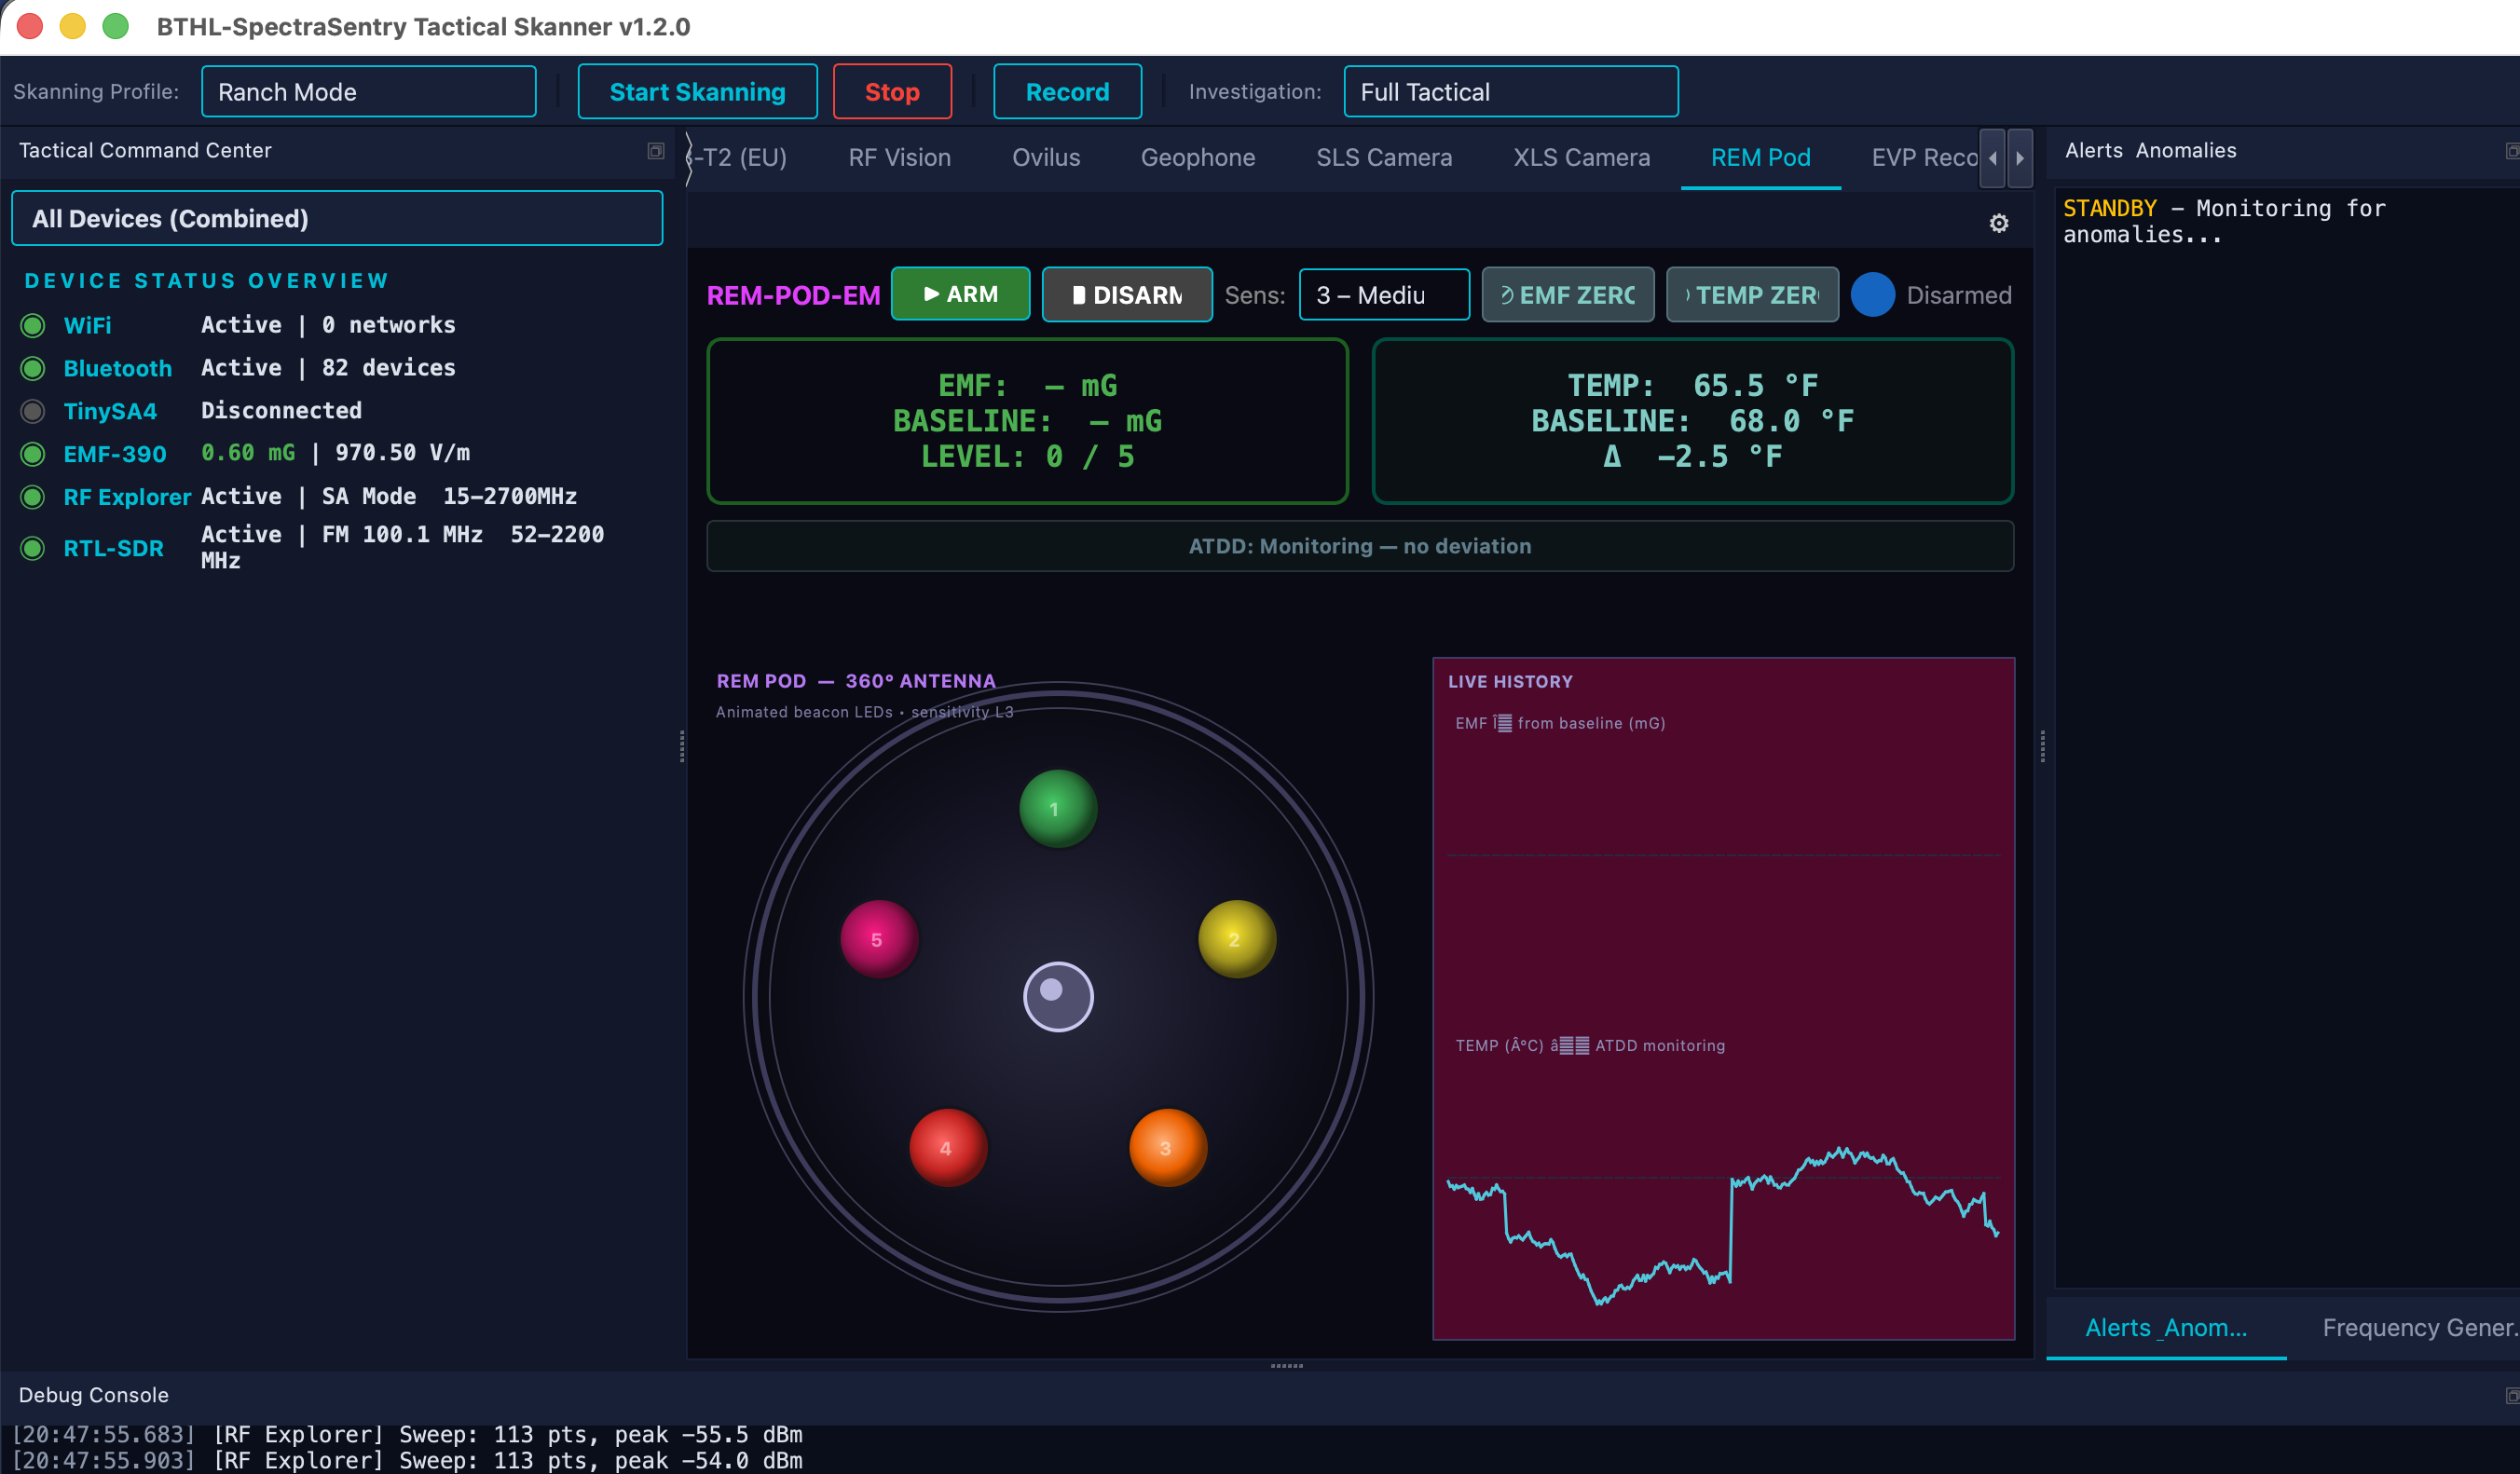Screen dimensions: 2520x1474
Task: Click the green LED beacon number 1
Action: [x=1057, y=808]
